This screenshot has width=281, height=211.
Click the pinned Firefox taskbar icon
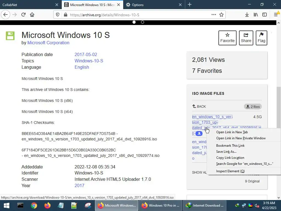47,206
